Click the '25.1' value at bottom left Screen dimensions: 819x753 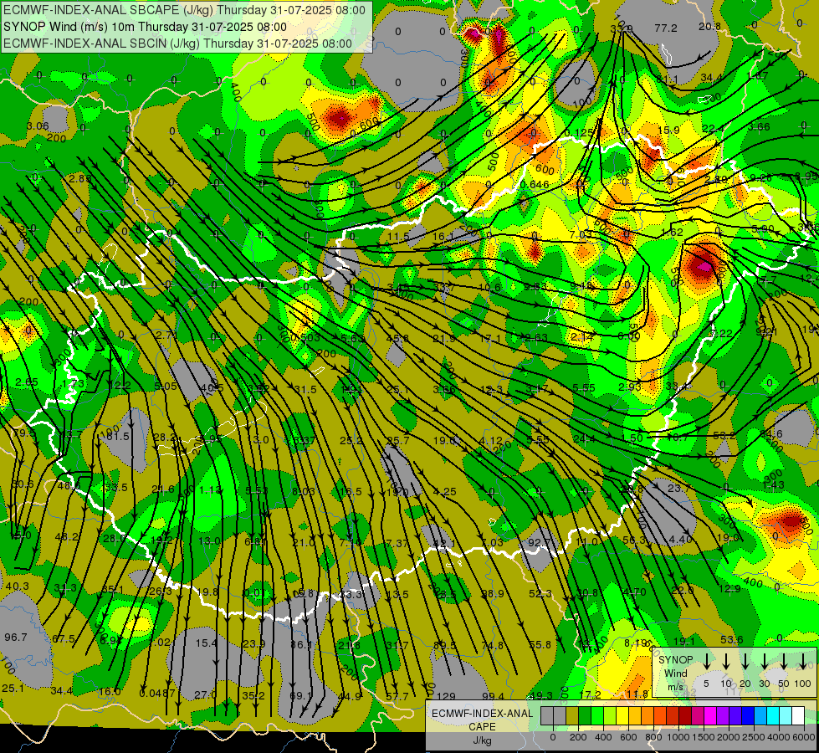click(13, 689)
